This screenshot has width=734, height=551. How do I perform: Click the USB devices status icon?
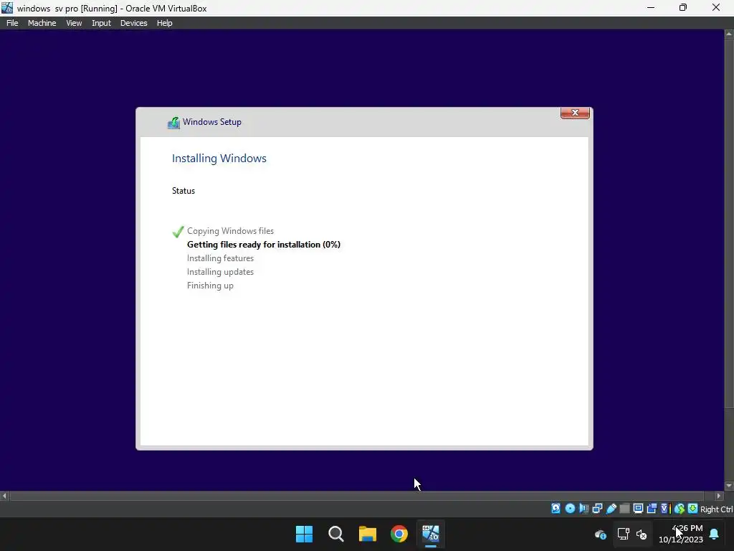(x=611, y=509)
